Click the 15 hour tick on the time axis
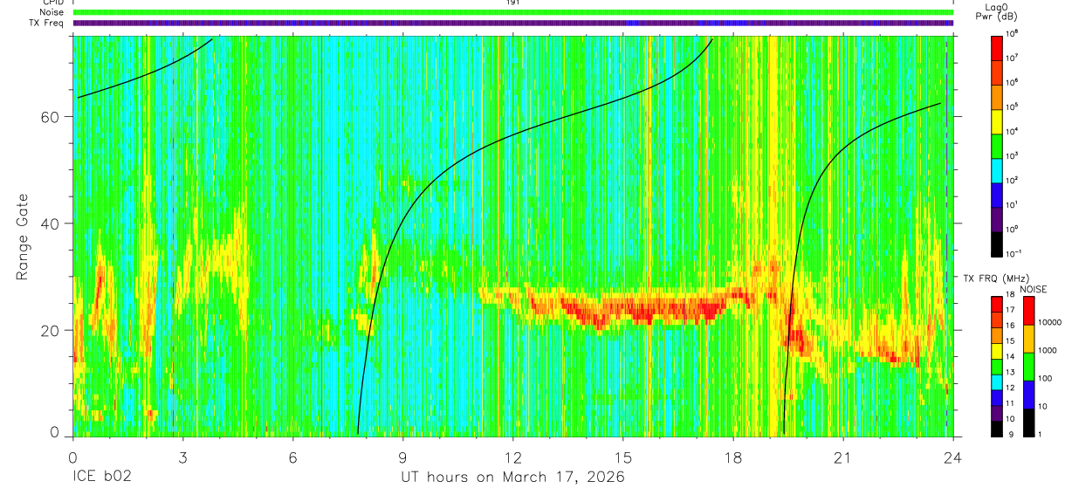The height and width of the screenshot is (495, 1072). coord(622,457)
